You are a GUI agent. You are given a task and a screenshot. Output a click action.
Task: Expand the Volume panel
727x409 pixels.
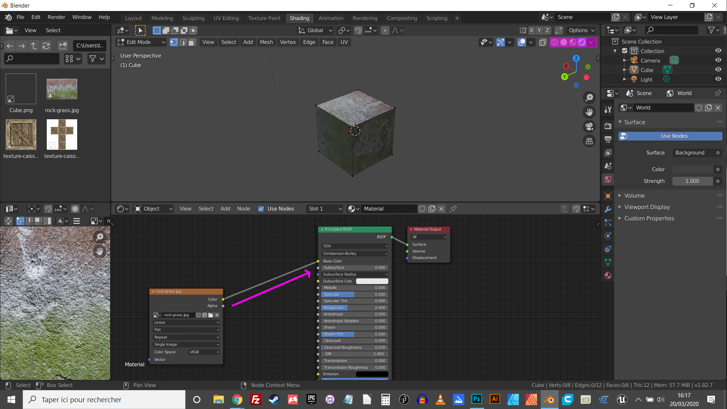(x=634, y=196)
